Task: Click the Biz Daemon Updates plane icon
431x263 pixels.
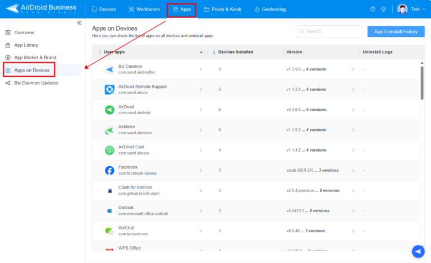Action: [8, 83]
